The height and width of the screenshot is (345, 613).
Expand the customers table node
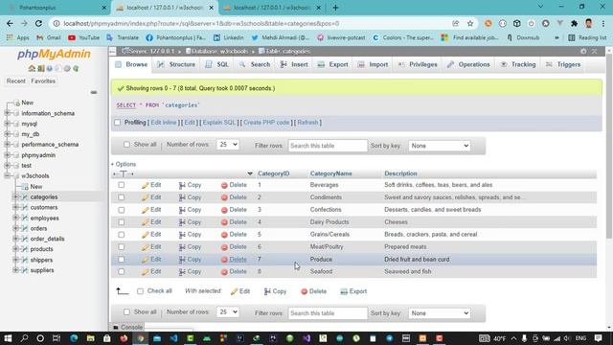point(15,207)
